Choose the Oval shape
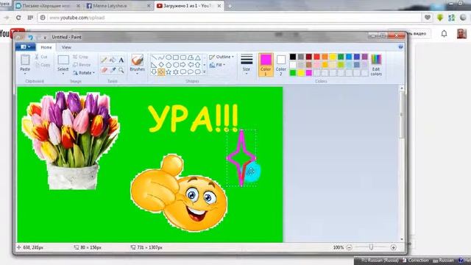This screenshot has height=265, width=471. click(x=169, y=57)
